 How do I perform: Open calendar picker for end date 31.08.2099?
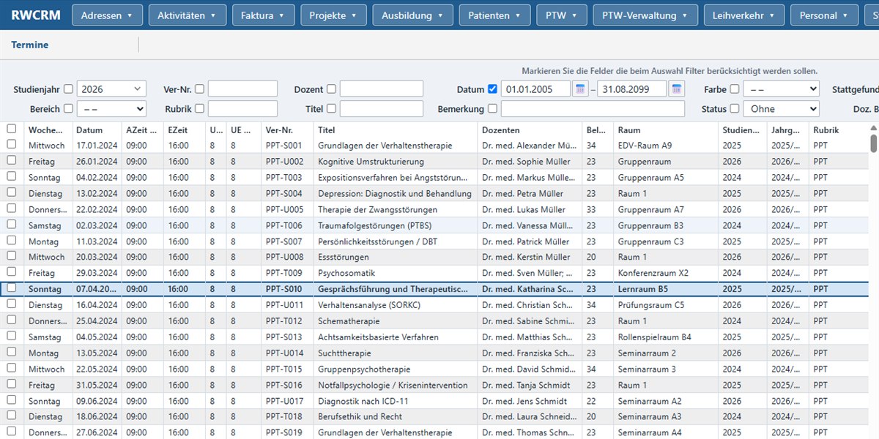(x=677, y=89)
